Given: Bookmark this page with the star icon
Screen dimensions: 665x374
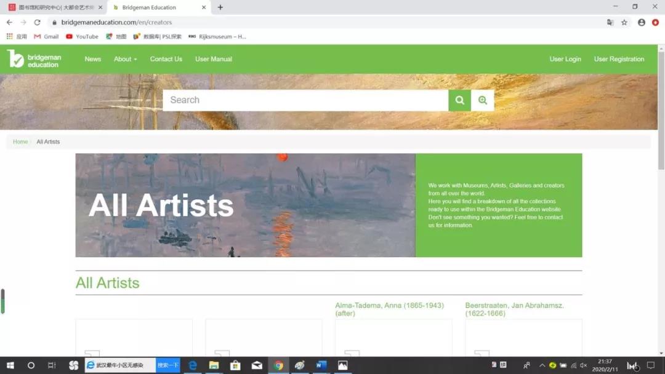Looking at the screenshot, I should tap(624, 22).
